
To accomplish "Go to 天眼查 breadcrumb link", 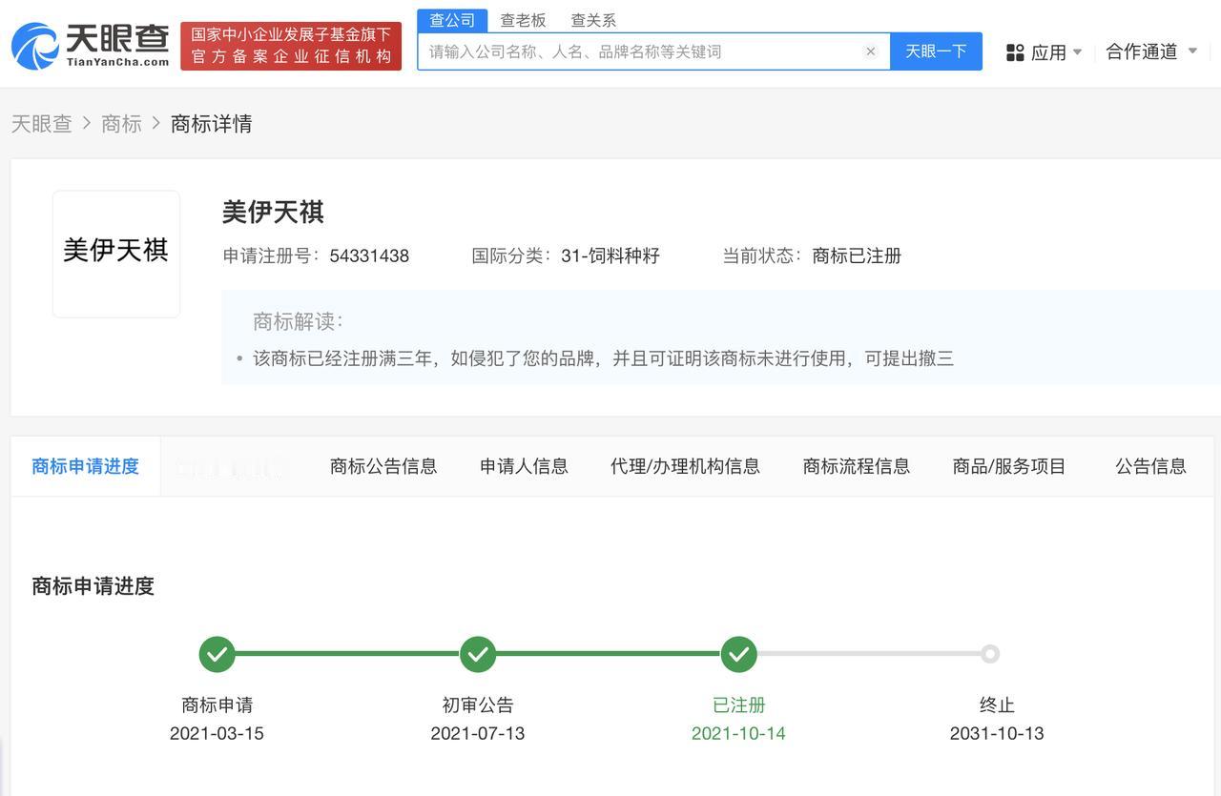I will [x=41, y=124].
